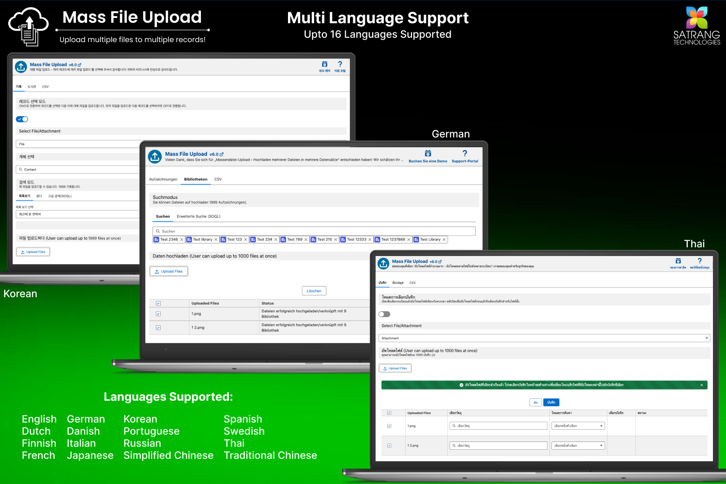
Task: Remove the Test 789 pill with its X
Action: click(x=306, y=240)
